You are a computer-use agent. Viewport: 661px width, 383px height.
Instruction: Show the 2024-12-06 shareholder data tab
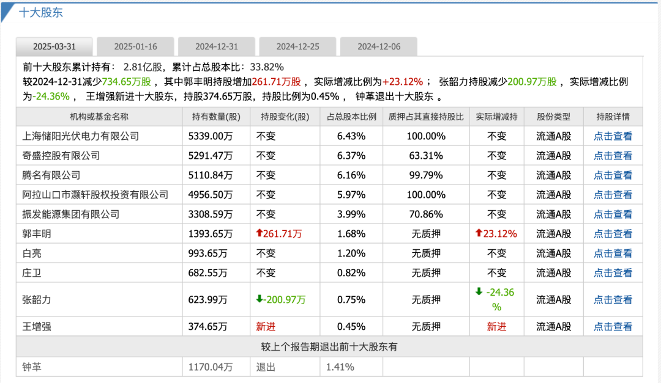click(x=378, y=46)
